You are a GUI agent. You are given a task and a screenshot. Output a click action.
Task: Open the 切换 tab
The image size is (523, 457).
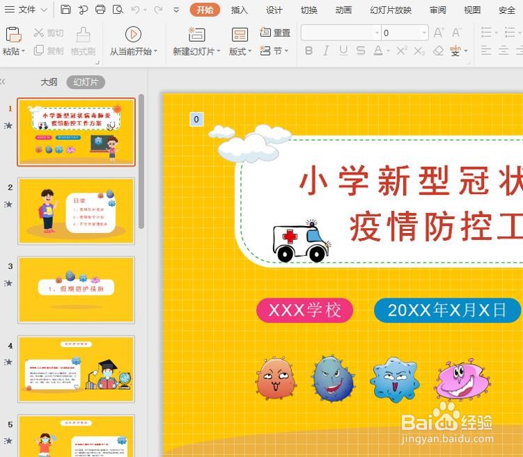point(309,10)
